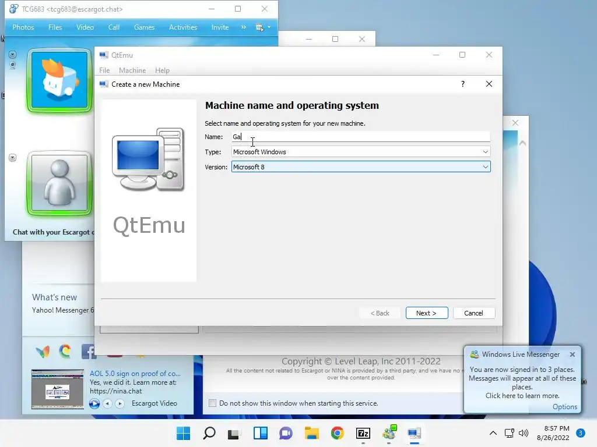The width and height of the screenshot is (597, 447).
Task: Click the < Back button
Action: (380, 313)
